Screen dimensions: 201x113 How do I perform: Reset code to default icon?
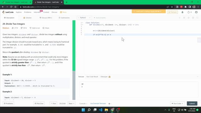(x=188, y=18)
